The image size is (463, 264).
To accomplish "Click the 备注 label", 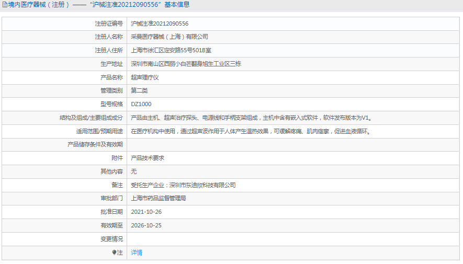I will click(x=117, y=185).
